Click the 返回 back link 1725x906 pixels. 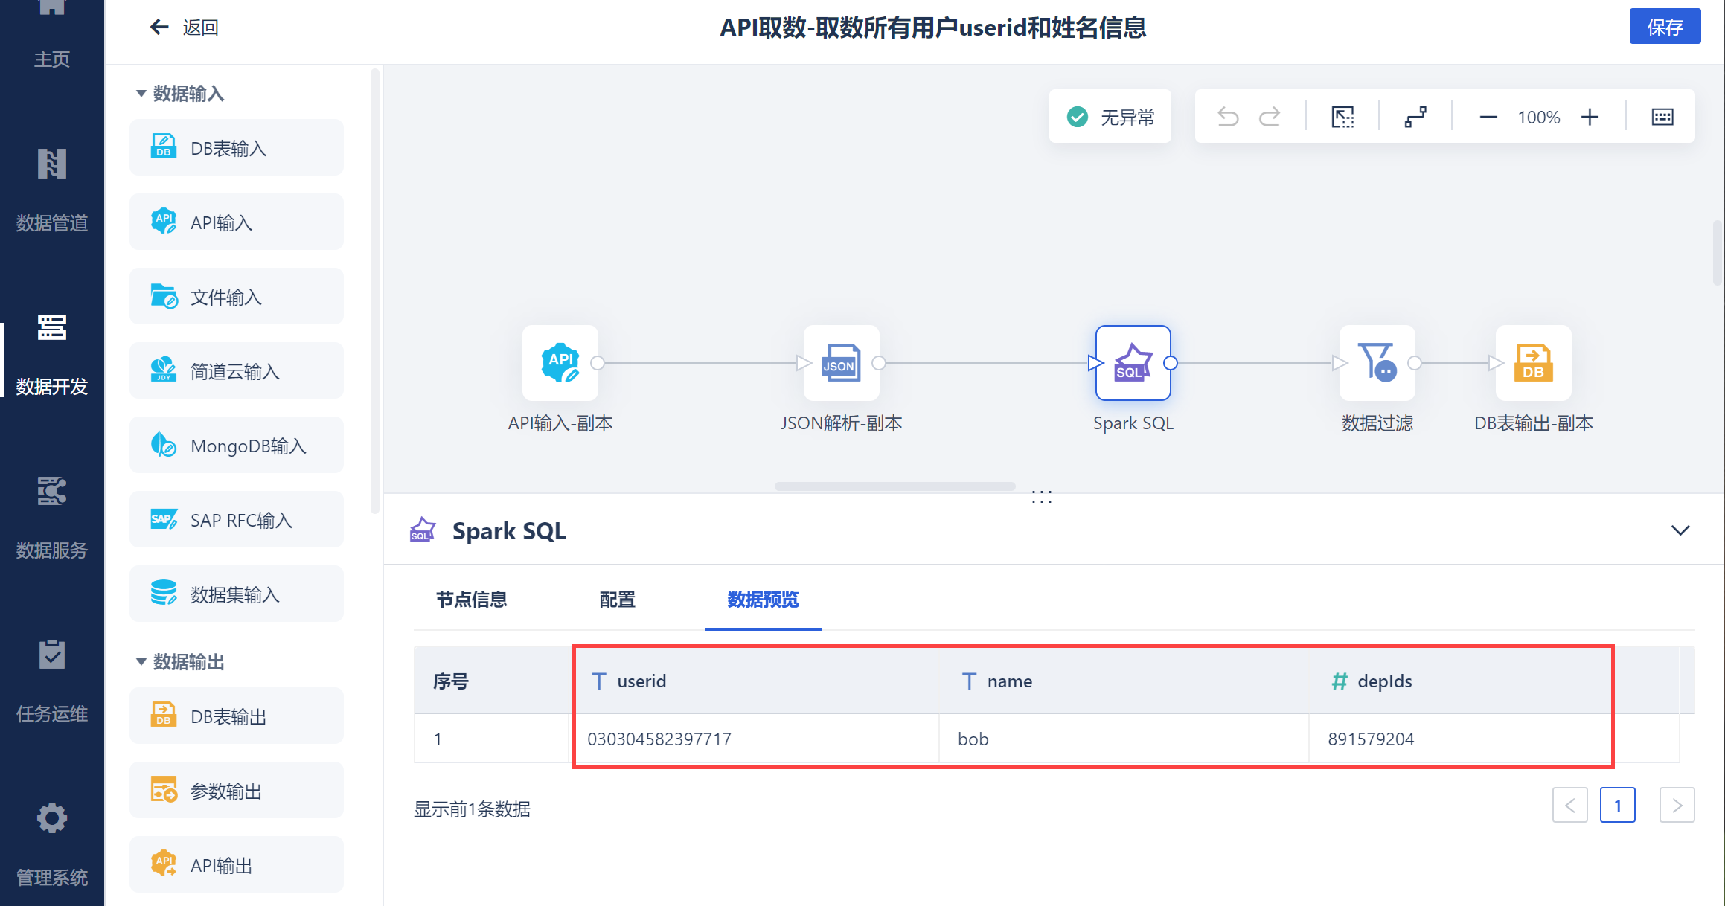185,28
